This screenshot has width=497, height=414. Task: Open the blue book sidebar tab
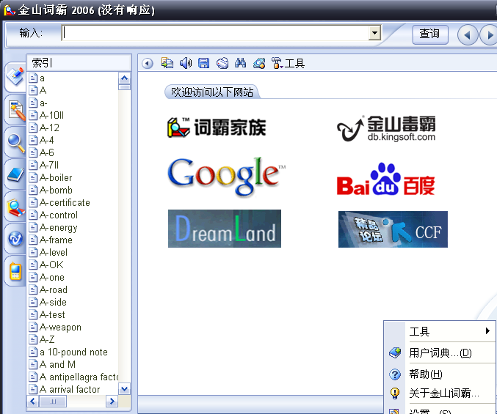pyautogui.click(x=16, y=174)
